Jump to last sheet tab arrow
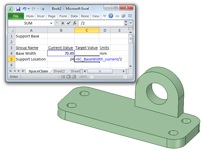The width and height of the screenshot is (202, 150). [23, 71]
